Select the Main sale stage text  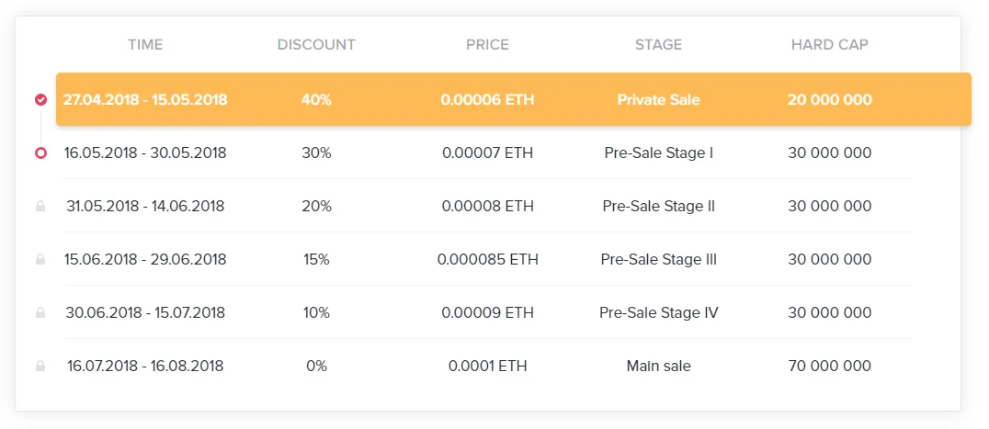coord(658,366)
